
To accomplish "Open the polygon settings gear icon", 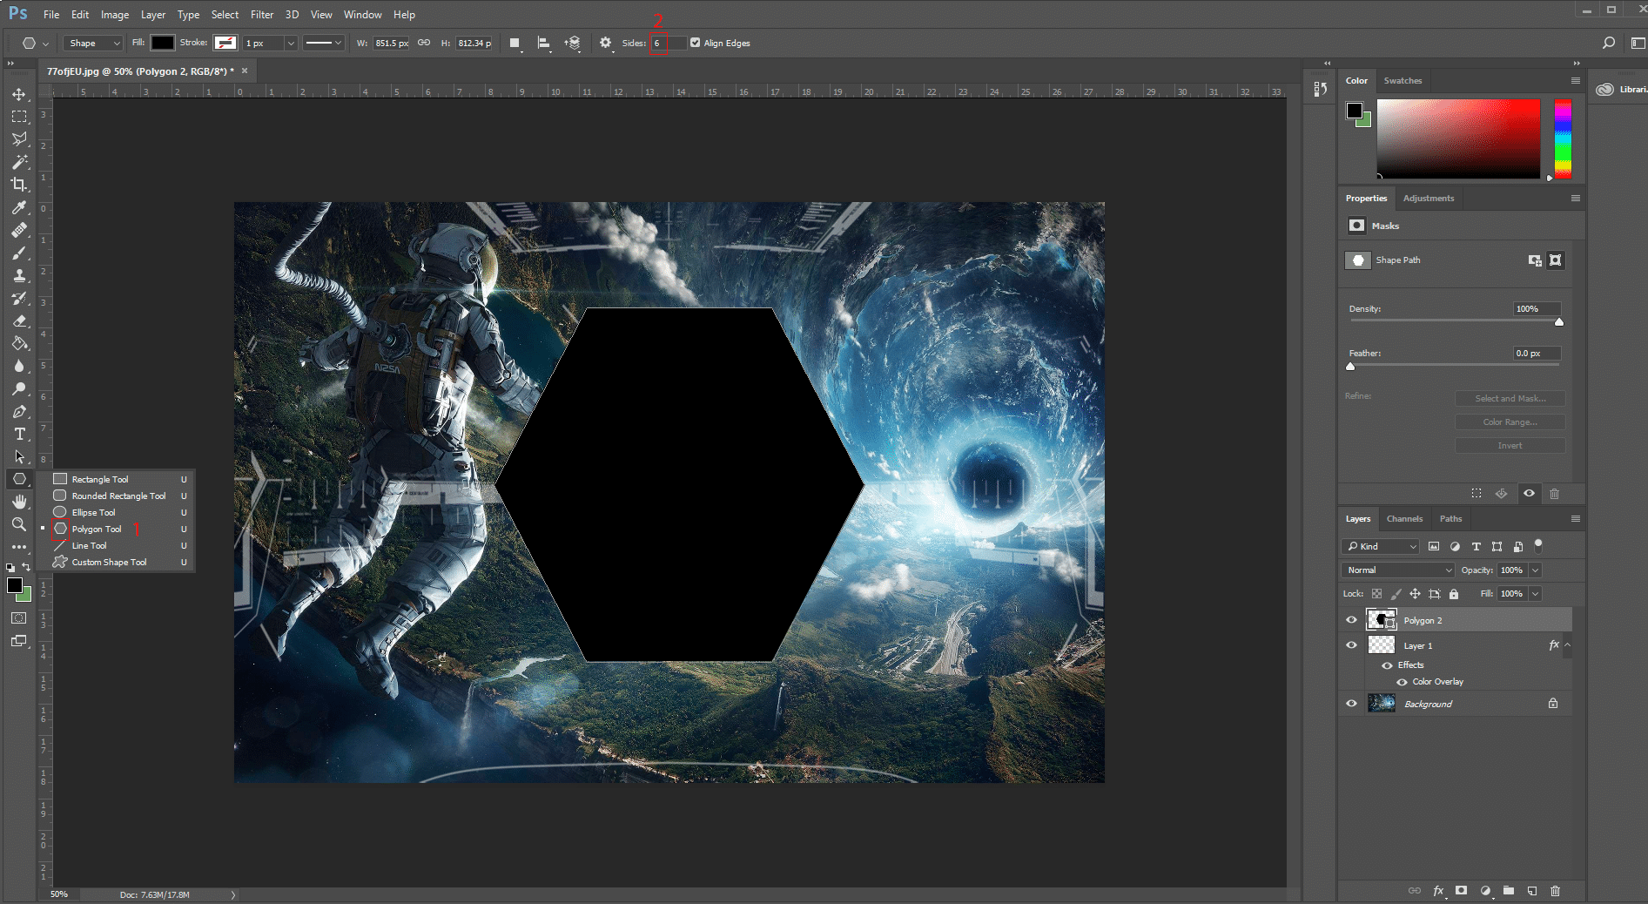I will (606, 43).
